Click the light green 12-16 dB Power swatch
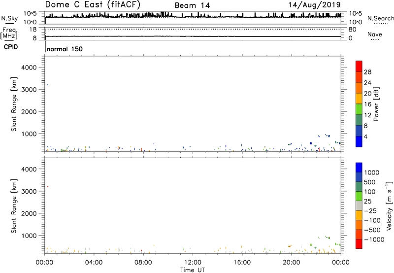 coord(359,109)
